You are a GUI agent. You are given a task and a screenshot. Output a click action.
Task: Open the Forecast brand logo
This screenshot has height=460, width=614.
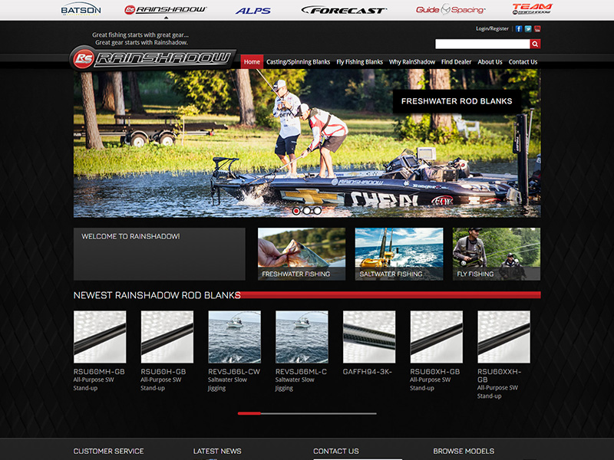coord(344,10)
